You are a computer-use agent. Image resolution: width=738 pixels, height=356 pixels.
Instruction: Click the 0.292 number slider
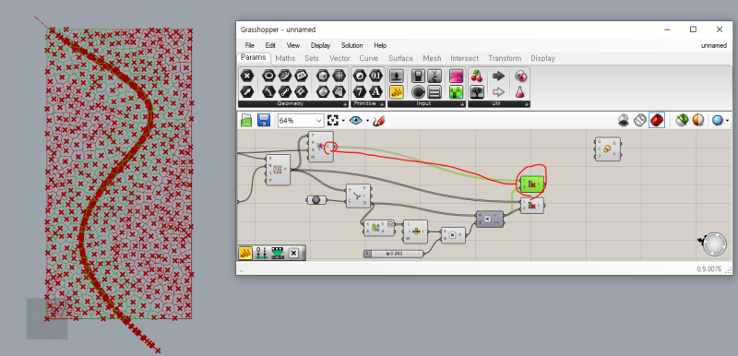(394, 254)
